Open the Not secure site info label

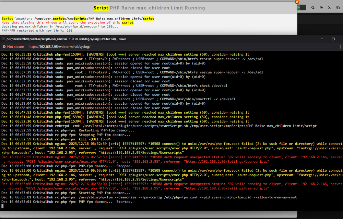coord(15,47)
